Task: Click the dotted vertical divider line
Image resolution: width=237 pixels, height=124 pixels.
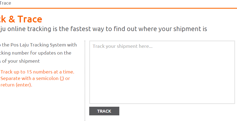Action: (85, 81)
